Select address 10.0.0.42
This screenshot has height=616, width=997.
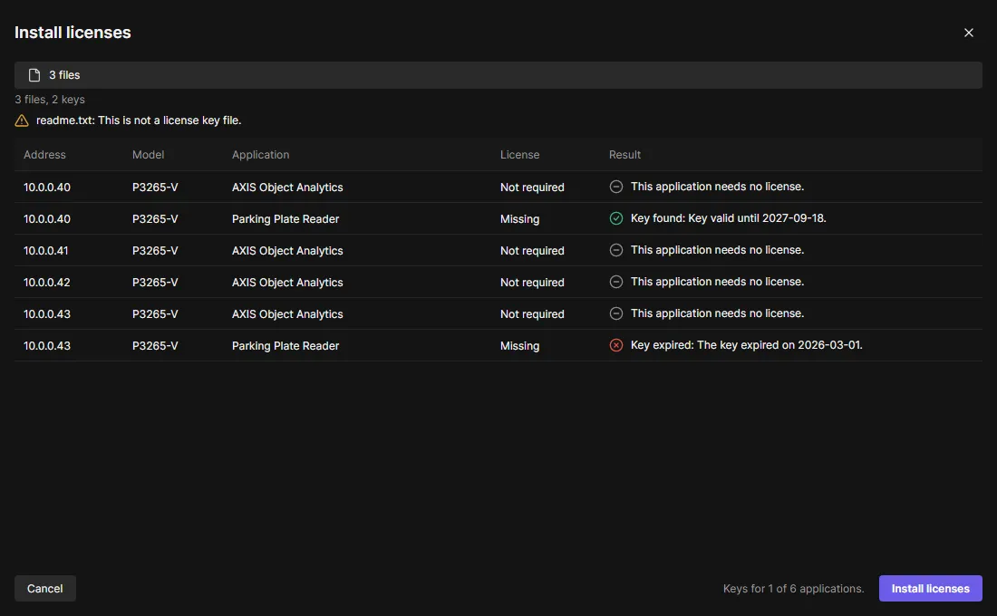coord(47,283)
